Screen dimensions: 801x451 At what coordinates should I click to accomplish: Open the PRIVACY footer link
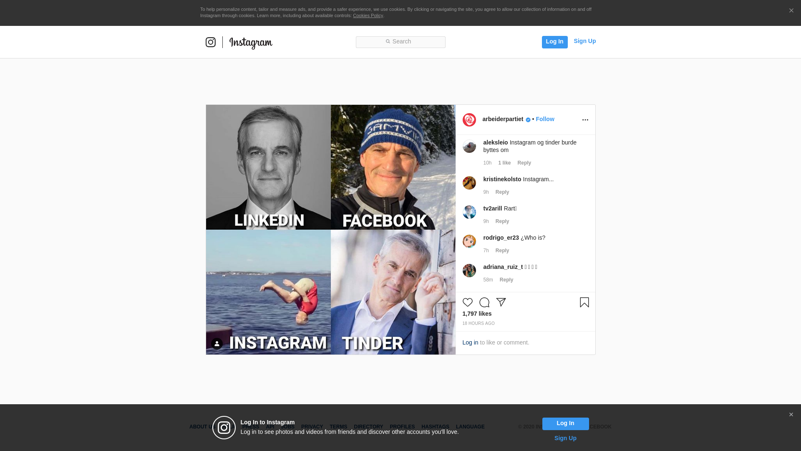312,427
